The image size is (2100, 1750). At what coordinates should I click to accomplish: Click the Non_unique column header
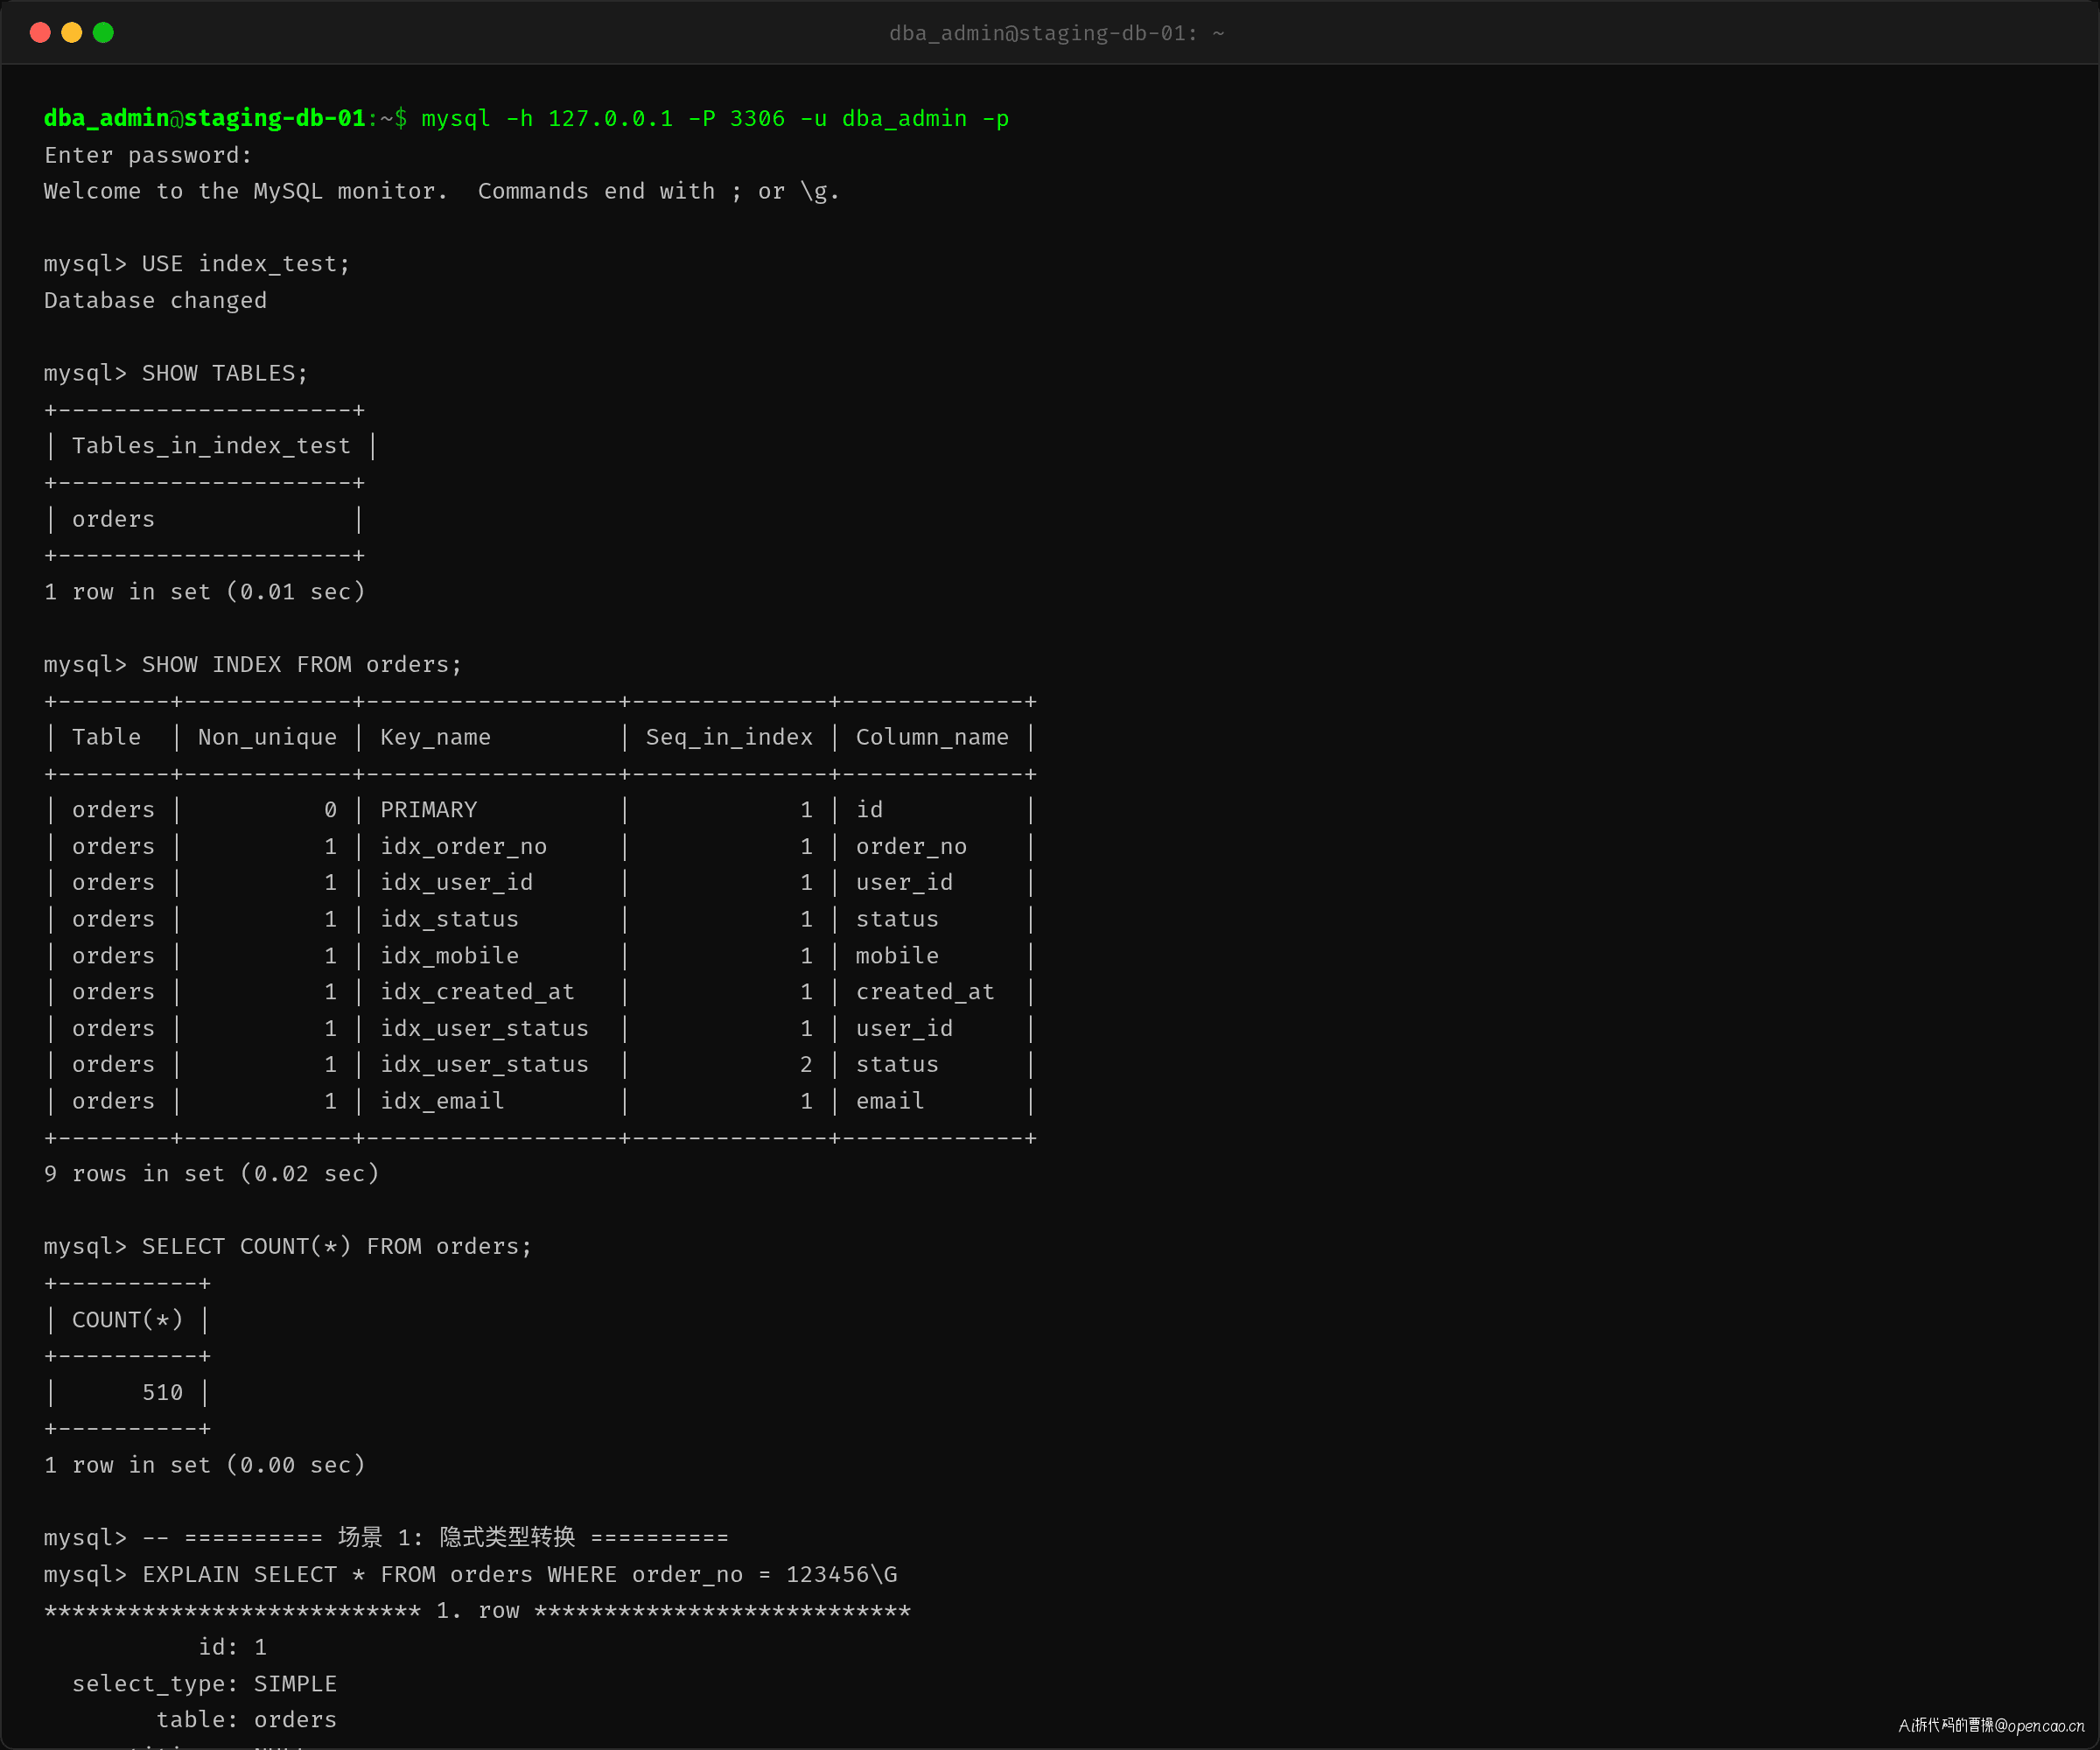coord(267,737)
